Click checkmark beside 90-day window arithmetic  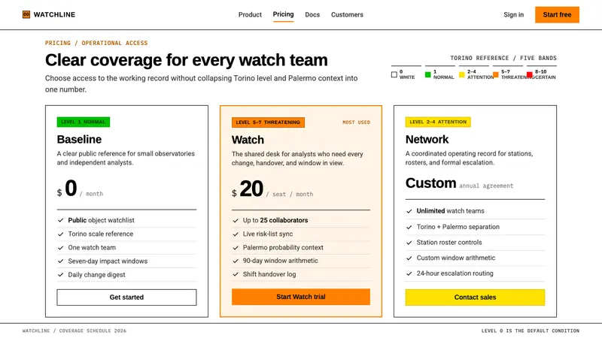(x=236, y=261)
